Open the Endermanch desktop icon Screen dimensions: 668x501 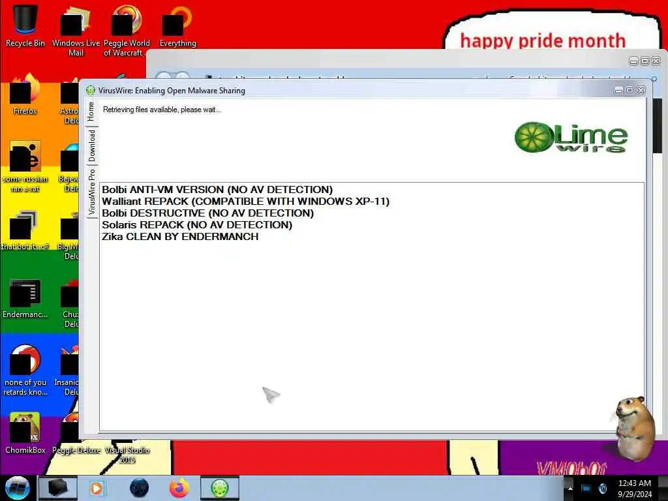pos(25,298)
